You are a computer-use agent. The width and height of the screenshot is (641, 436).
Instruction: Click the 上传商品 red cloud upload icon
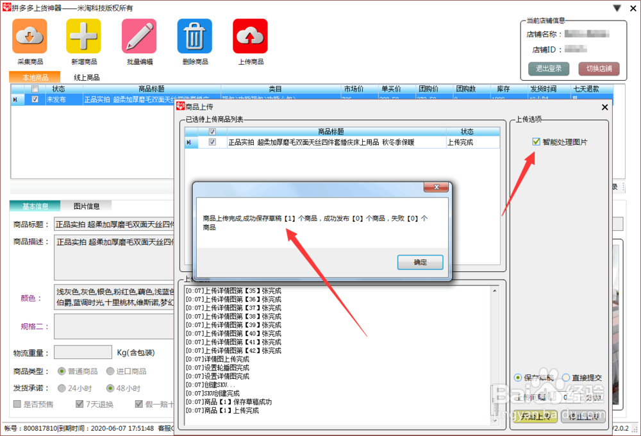pos(250,36)
